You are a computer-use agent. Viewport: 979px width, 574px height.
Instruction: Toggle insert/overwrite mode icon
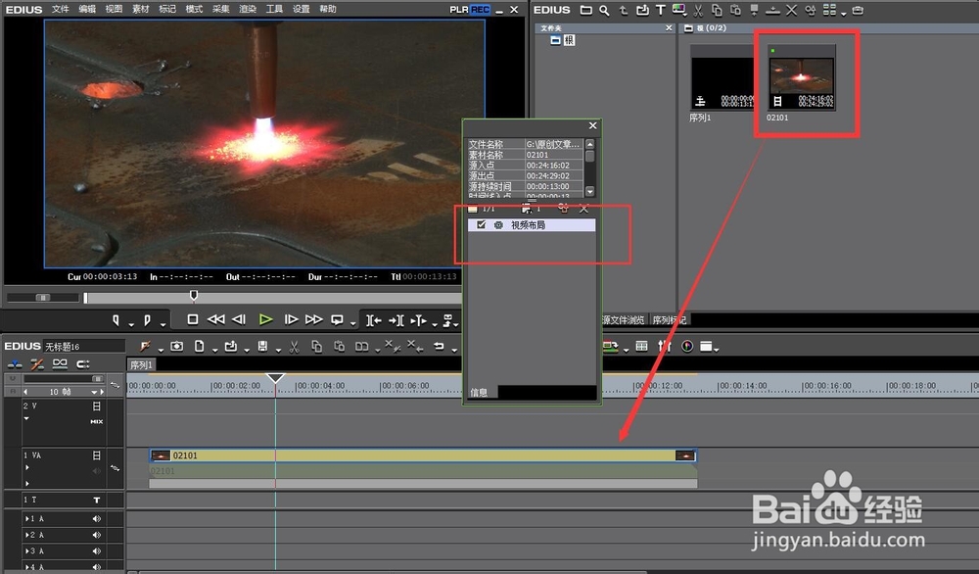tap(15, 364)
